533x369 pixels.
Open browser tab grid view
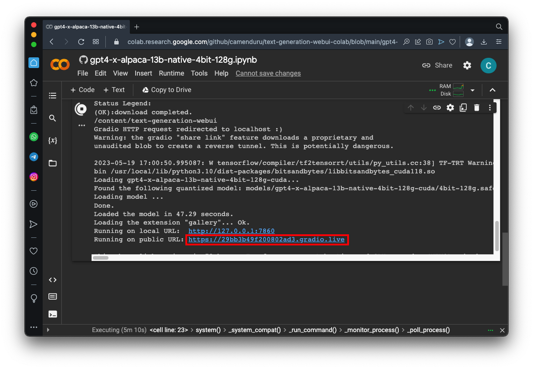pos(96,42)
